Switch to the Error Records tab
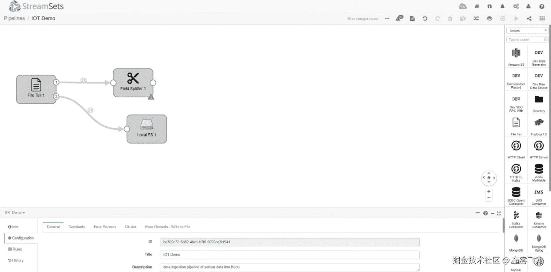The image size is (551, 272). 105,227
